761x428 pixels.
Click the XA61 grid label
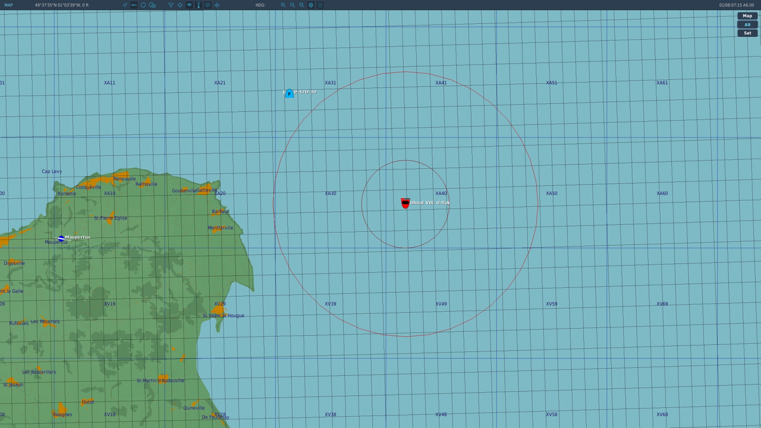pos(662,83)
